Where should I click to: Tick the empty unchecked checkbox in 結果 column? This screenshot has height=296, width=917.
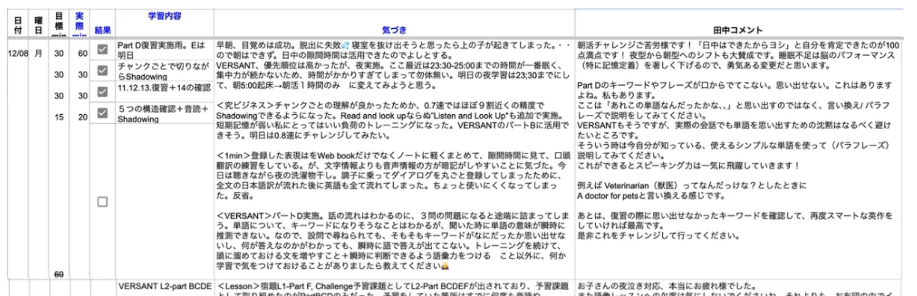(102, 202)
